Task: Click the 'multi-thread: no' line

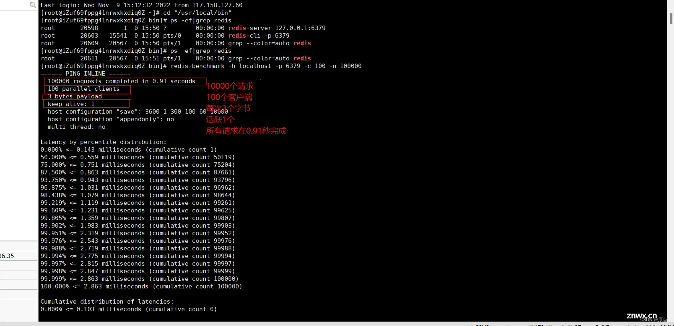Action: pyautogui.click(x=77, y=127)
